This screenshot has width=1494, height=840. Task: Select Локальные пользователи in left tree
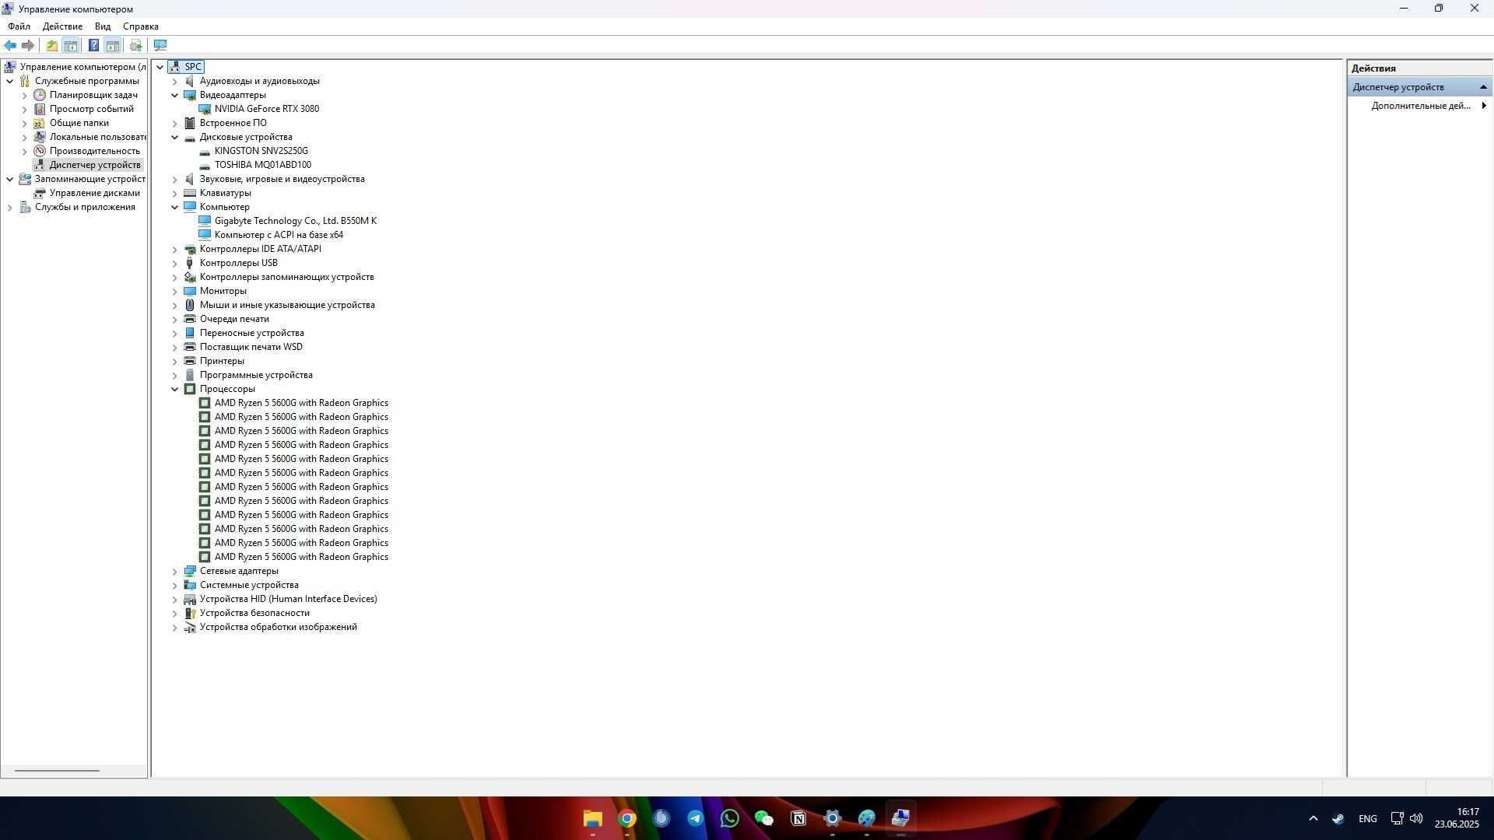click(98, 137)
